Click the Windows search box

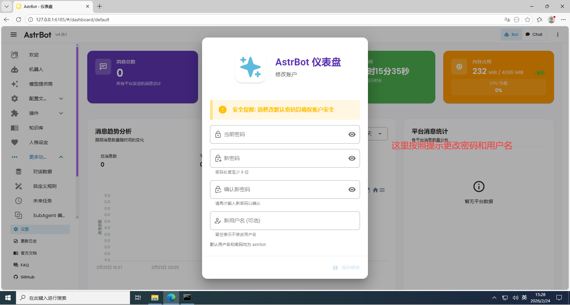(x=73, y=298)
